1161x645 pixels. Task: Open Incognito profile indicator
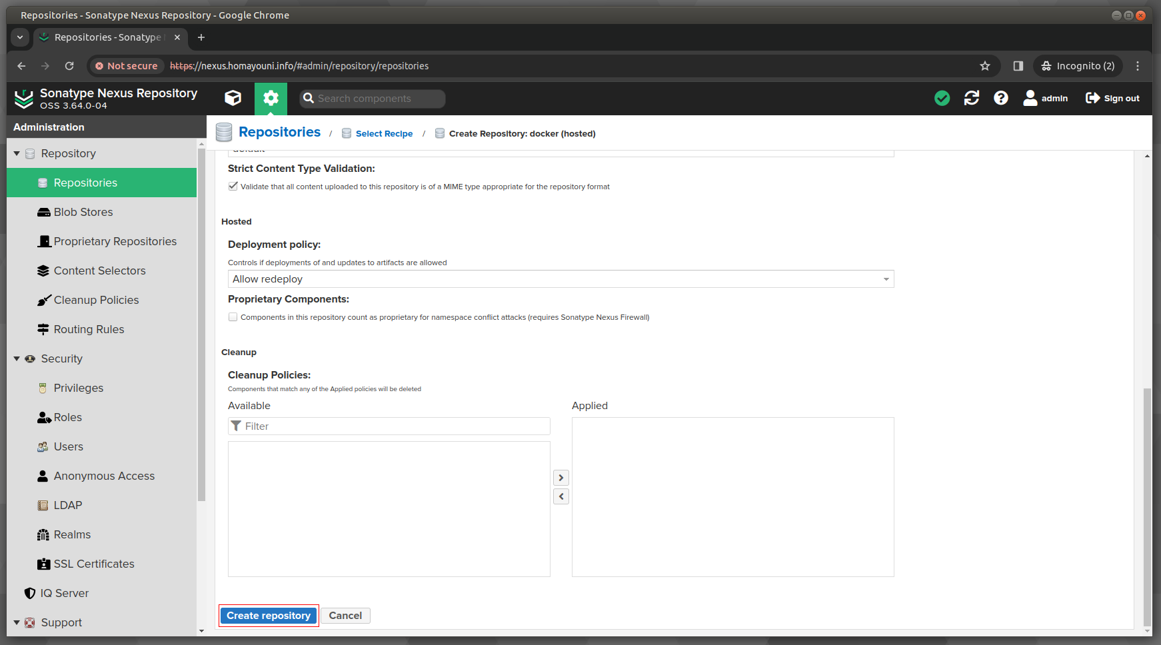[x=1078, y=66]
